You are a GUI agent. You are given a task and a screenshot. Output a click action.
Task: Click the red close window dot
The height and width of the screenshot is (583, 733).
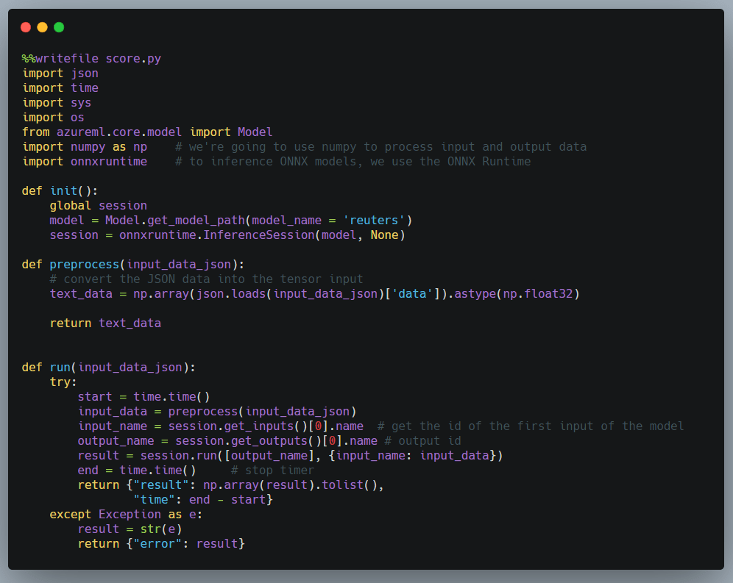pos(26,27)
